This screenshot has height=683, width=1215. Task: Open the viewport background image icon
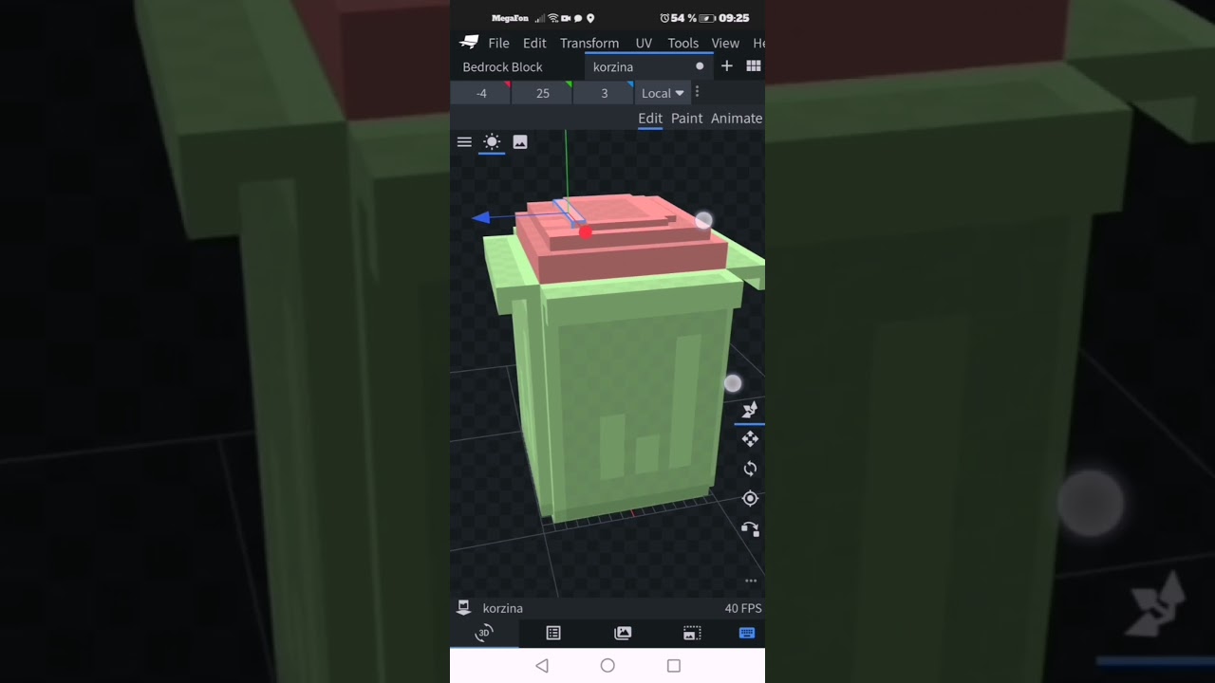pos(520,142)
